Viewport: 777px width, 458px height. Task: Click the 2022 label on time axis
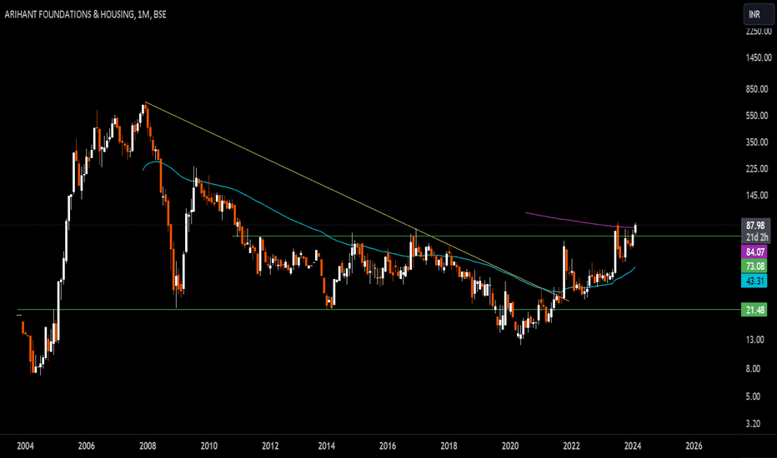coord(571,446)
